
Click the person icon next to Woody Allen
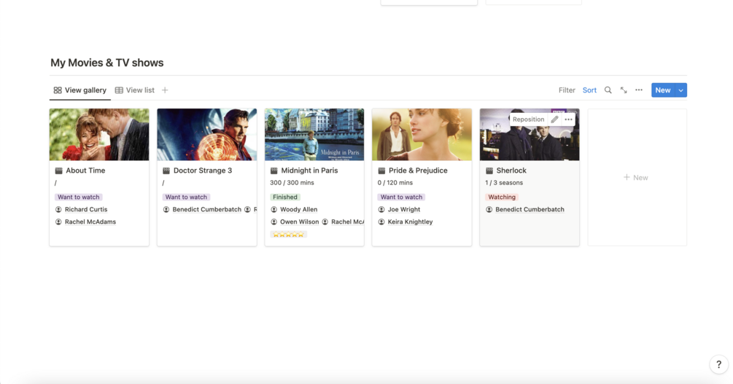[274, 209]
